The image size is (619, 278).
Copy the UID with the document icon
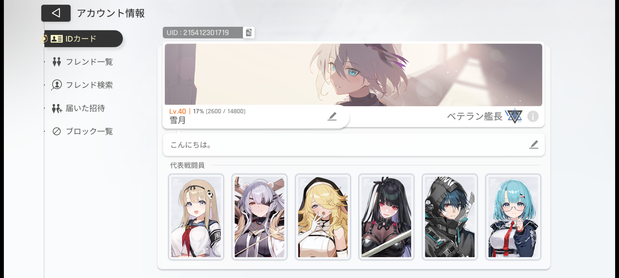click(x=249, y=33)
